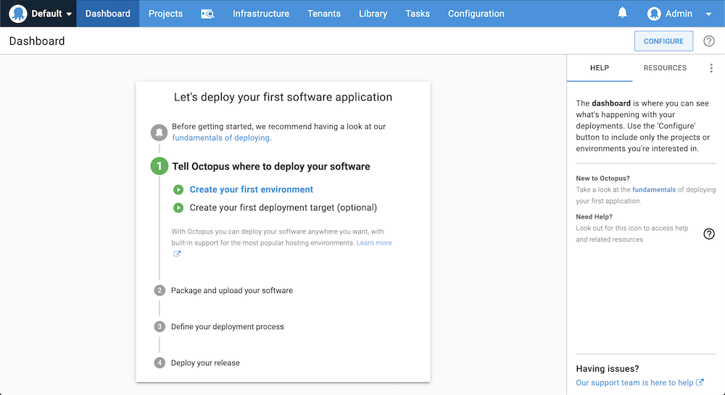Image resolution: width=725 pixels, height=395 pixels.
Task: Click external link icon under Learn more
Action: 177,254
